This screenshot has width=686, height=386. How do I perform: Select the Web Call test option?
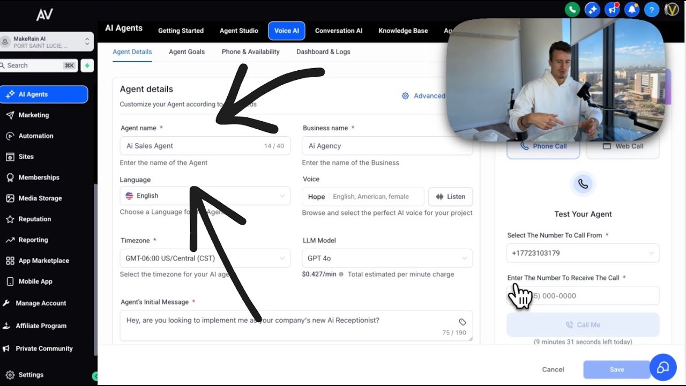point(623,146)
